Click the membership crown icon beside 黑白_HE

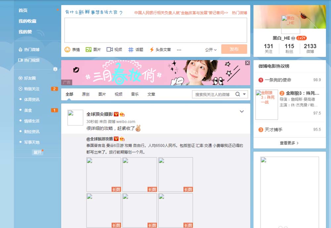coord(293,38)
